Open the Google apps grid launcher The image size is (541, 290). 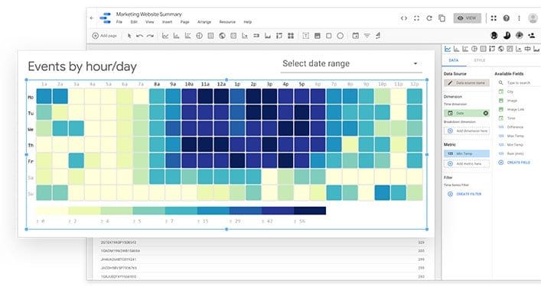[494, 18]
